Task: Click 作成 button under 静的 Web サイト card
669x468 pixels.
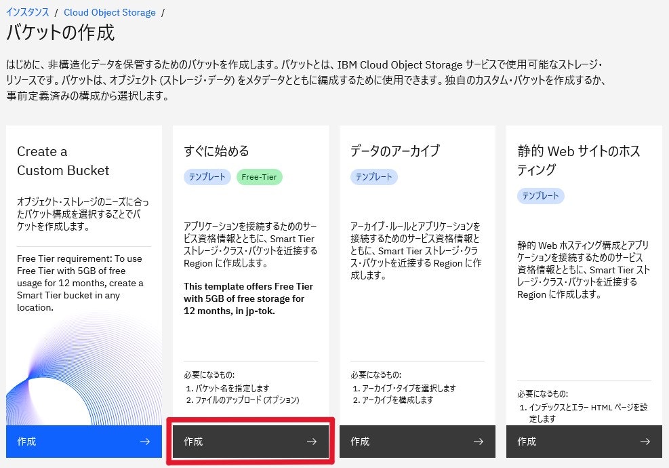Action: (x=584, y=441)
